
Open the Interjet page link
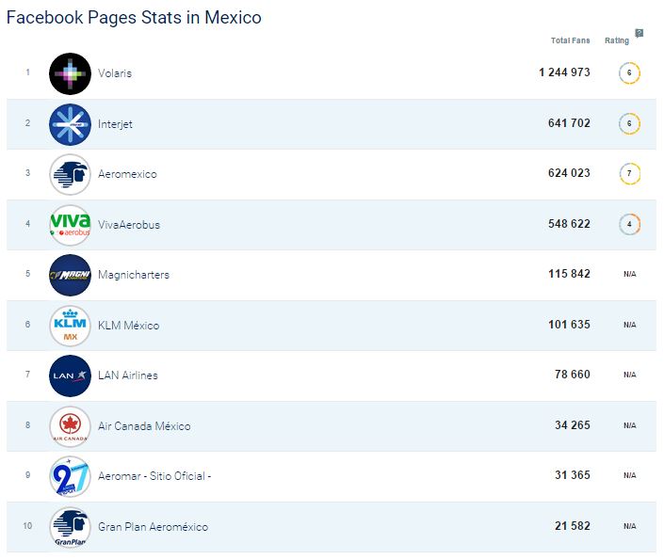tap(116, 124)
